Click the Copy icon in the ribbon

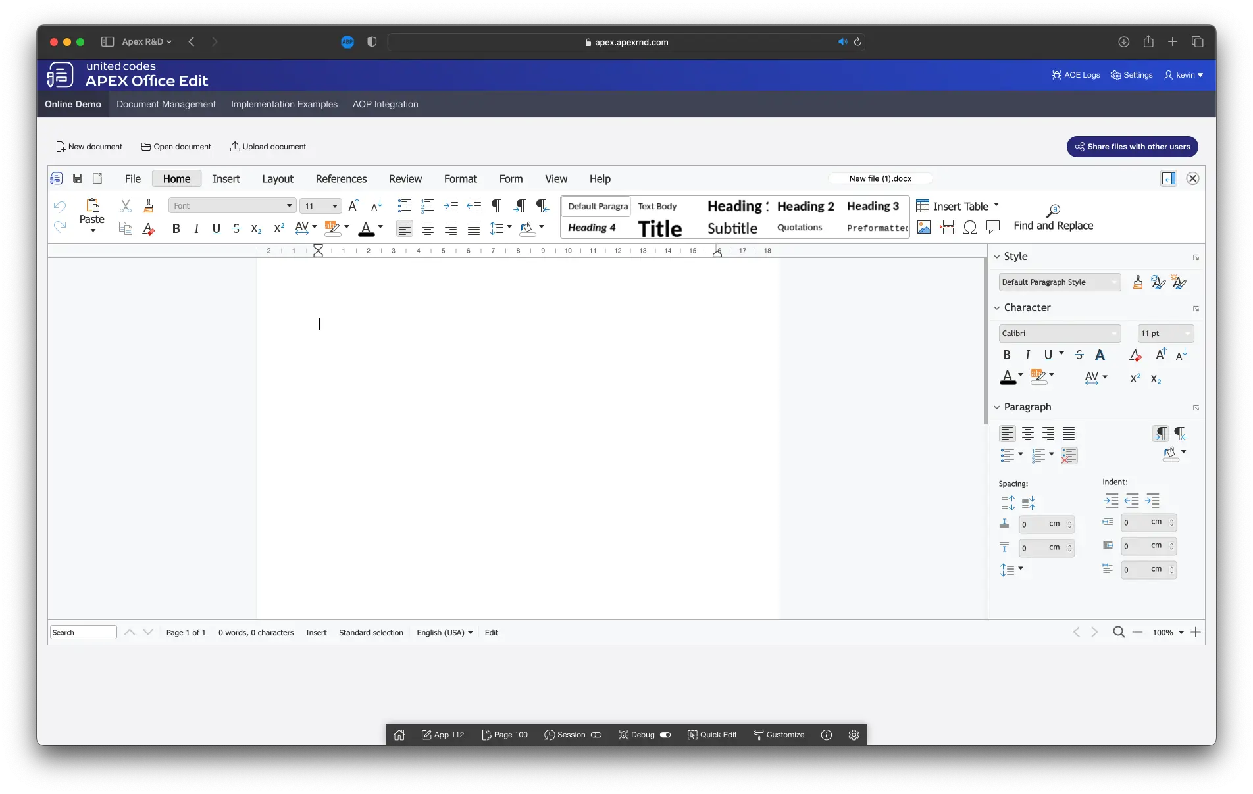pos(126,228)
